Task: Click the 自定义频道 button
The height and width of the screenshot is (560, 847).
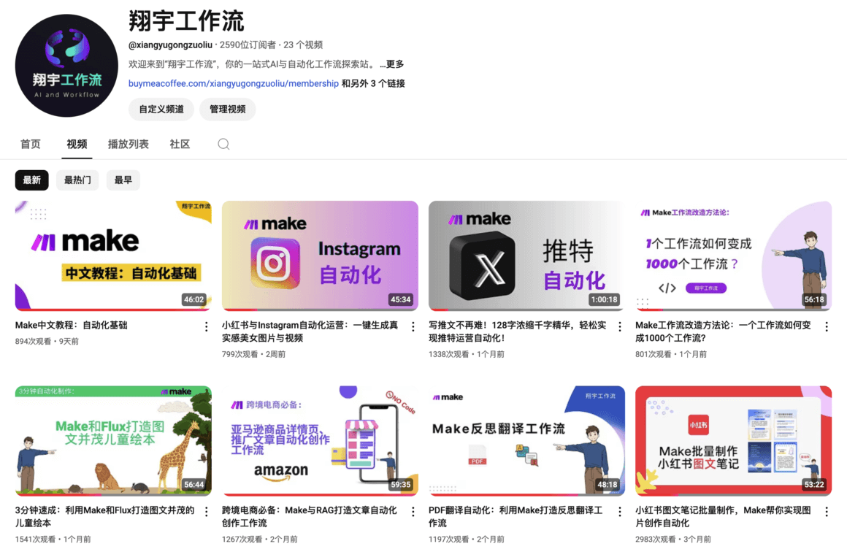Action: [161, 110]
